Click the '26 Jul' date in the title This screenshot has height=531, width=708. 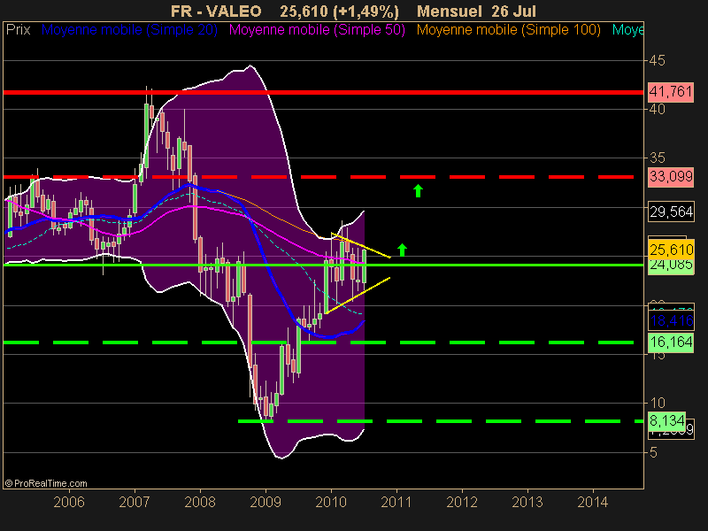[516, 11]
